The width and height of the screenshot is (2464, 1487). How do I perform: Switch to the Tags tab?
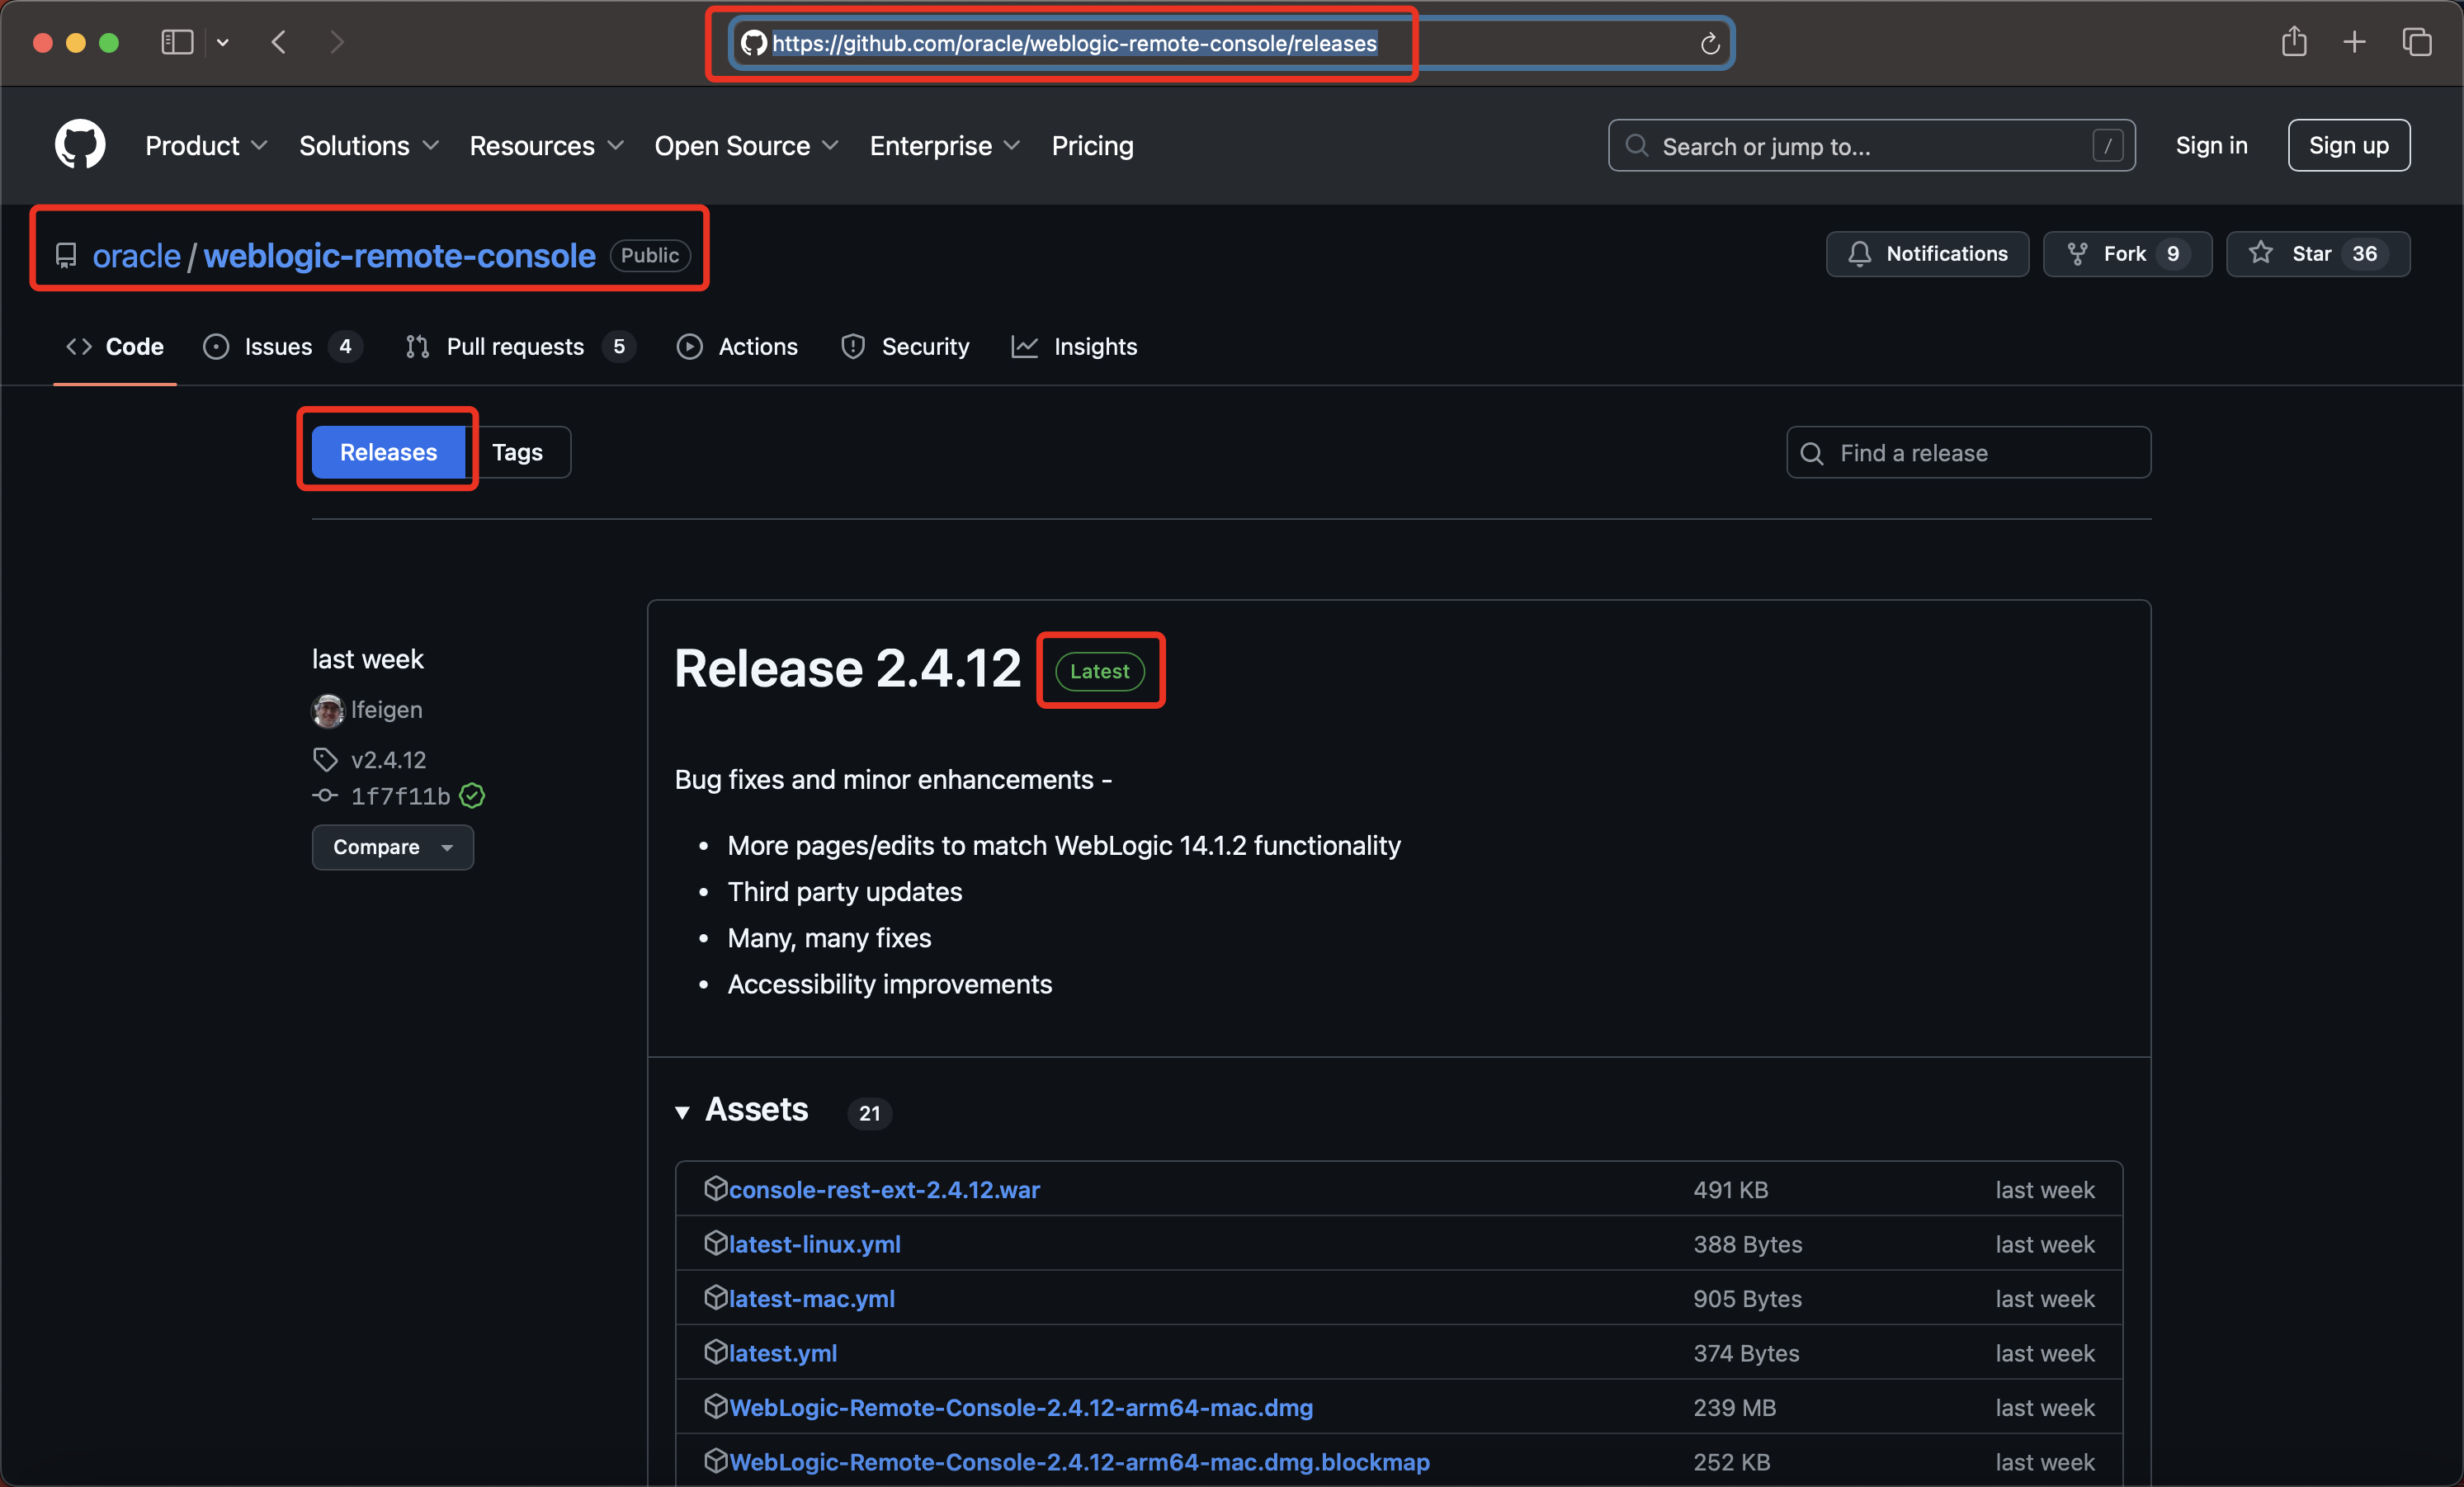coord(517,452)
